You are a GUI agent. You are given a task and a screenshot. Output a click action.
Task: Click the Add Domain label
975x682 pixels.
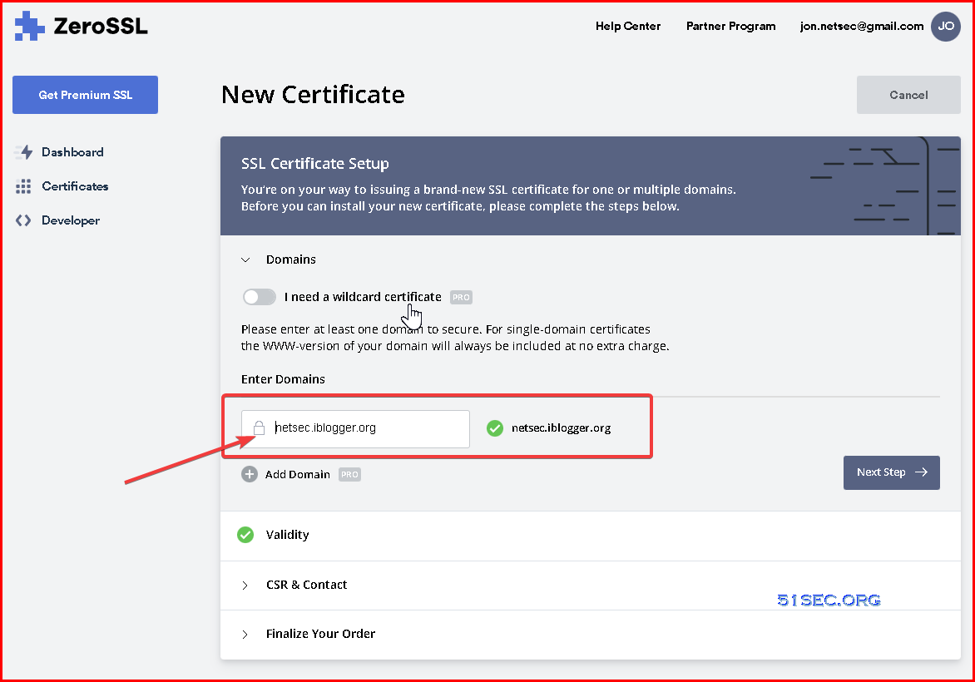[x=297, y=474]
